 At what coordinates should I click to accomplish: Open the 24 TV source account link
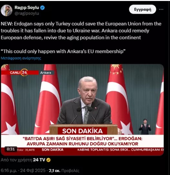coord(39,160)
